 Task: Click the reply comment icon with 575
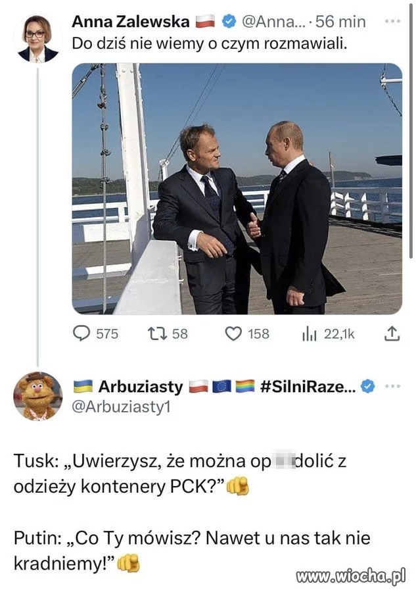(81, 333)
